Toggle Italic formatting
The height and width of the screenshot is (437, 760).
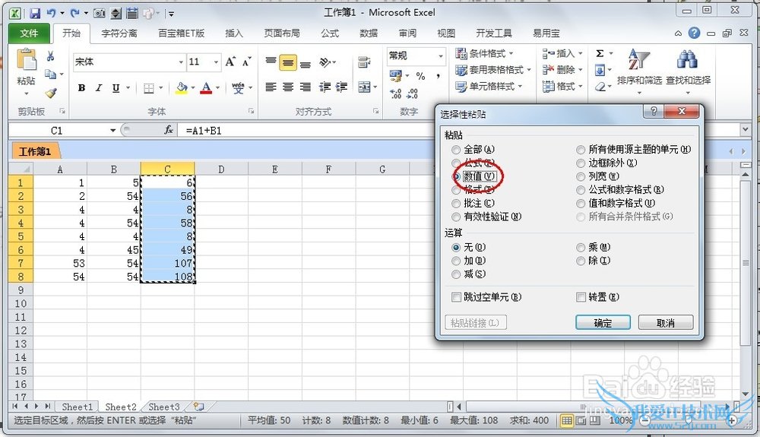tap(98, 87)
